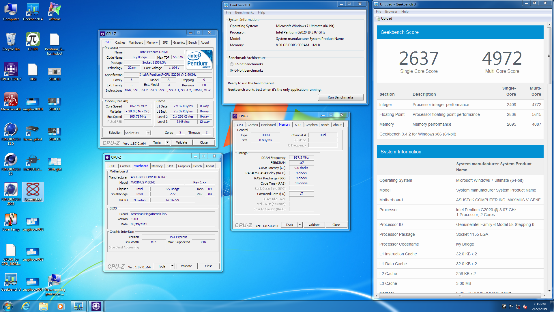Viewport: 554px width, 312px height.
Task: Click Close button in CPU-Z Mainboard window
Action: [209, 266]
